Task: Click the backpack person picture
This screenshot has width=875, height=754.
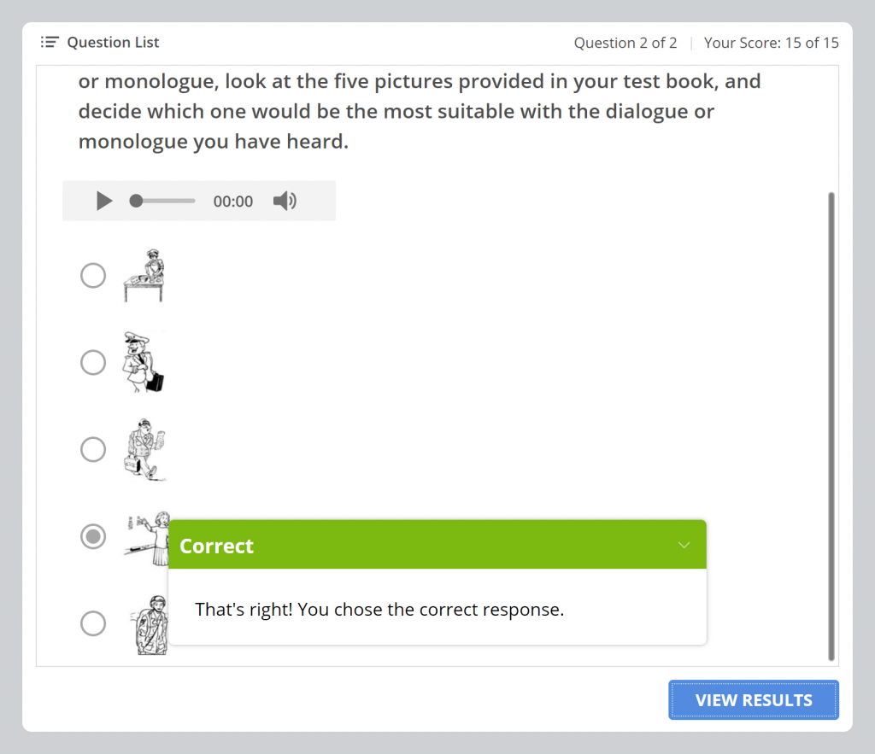Action: coord(151,624)
